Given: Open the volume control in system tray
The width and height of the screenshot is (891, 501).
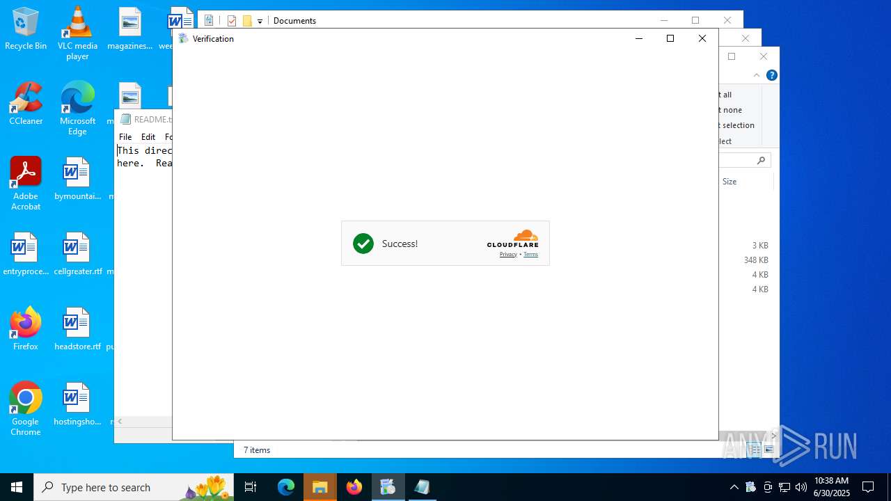Looking at the screenshot, I should click(x=801, y=487).
